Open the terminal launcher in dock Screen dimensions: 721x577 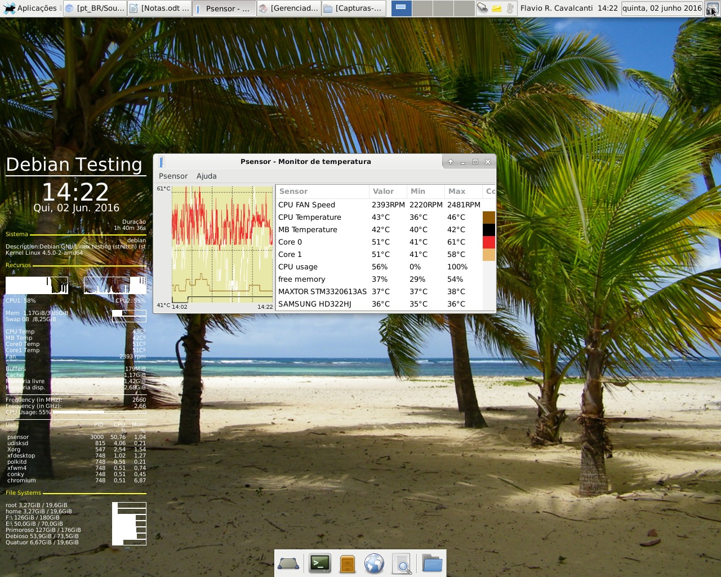coord(320,563)
